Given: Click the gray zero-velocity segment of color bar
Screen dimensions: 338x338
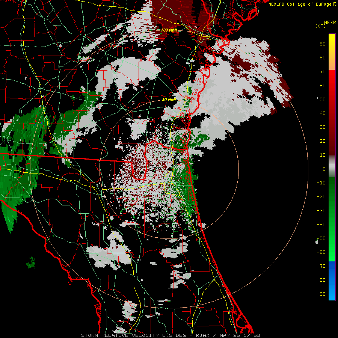Looking at the screenshot, I should click(x=332, y=166).
